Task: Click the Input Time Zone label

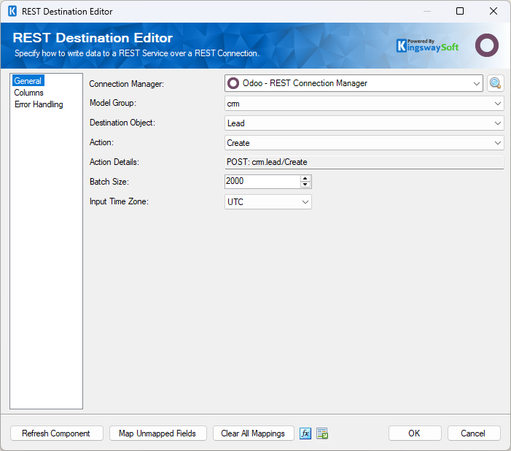Action: click(119, 201)
